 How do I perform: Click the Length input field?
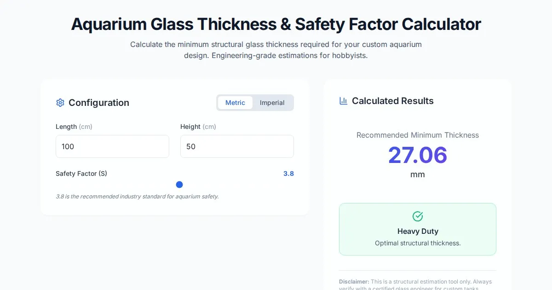point(112,146)
